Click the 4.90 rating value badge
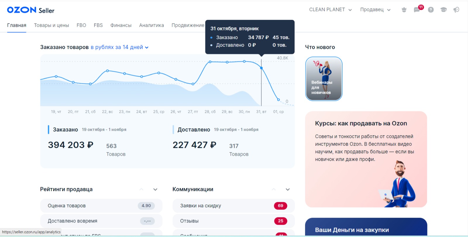The height and width of the screenshot is (237, 468). (x=146, y=206)
